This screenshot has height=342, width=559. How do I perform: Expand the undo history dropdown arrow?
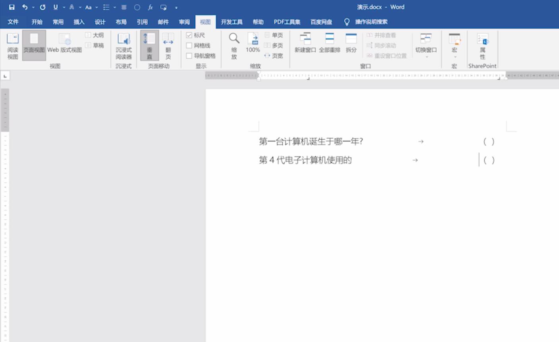point(33,7)
